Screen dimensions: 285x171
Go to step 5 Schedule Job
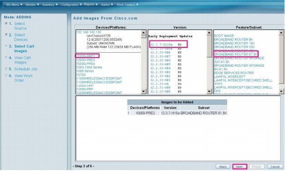coord(25,69)
